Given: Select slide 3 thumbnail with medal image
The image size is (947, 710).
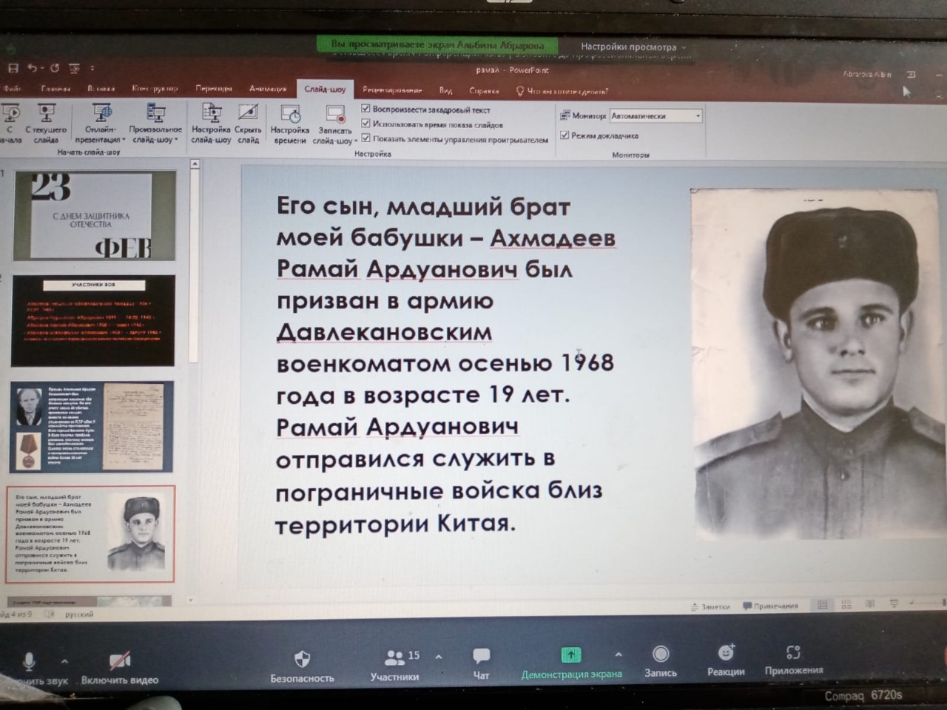Looking at the screenshot, I should (x=92, y=426).
